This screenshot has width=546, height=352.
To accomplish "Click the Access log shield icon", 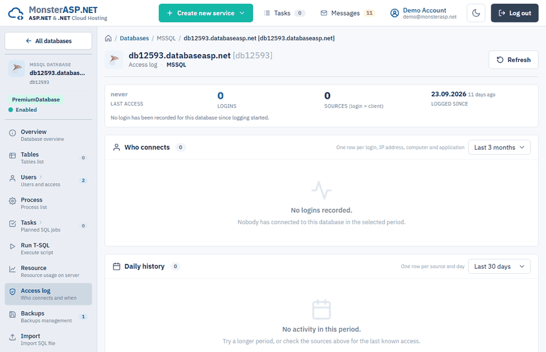I will 12,292.
